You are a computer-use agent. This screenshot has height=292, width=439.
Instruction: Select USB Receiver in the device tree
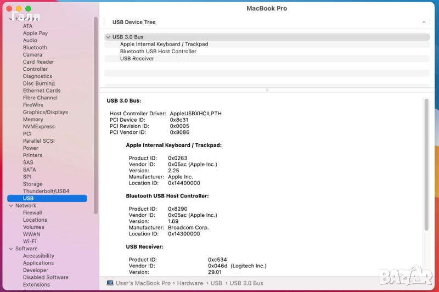point(137,59)
